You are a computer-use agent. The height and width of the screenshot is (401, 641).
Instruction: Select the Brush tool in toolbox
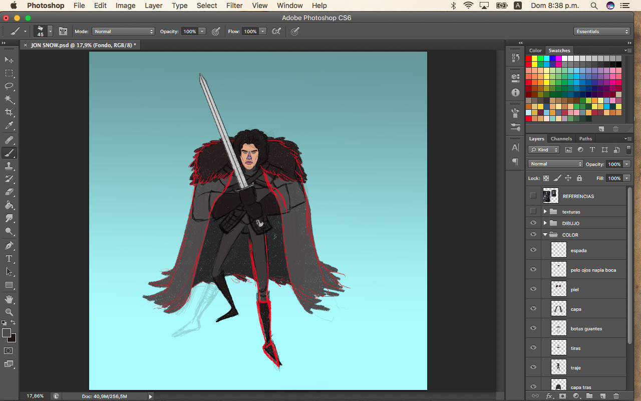9,153
